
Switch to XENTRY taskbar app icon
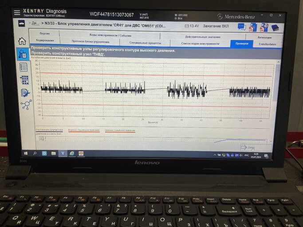coord(63,153)
